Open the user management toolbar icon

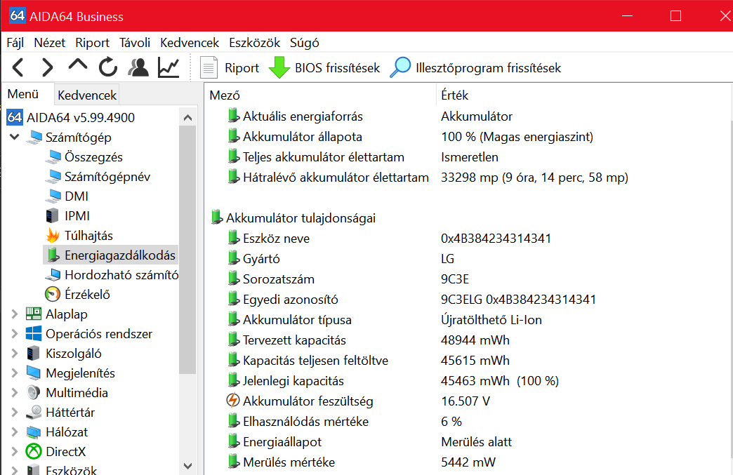pyautogui.click(x=138, y=68)
